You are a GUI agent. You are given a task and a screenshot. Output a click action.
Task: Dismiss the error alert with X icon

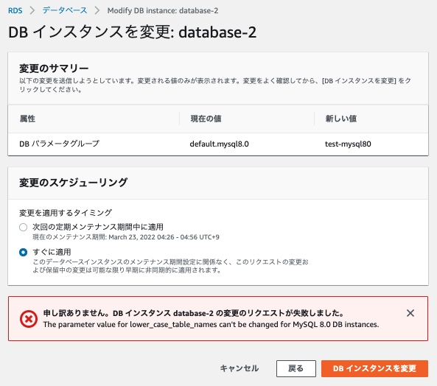tap(410, 313)
